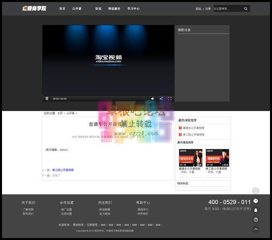Click footer link 课程学习
272x240 pixels.
[143, 210]
